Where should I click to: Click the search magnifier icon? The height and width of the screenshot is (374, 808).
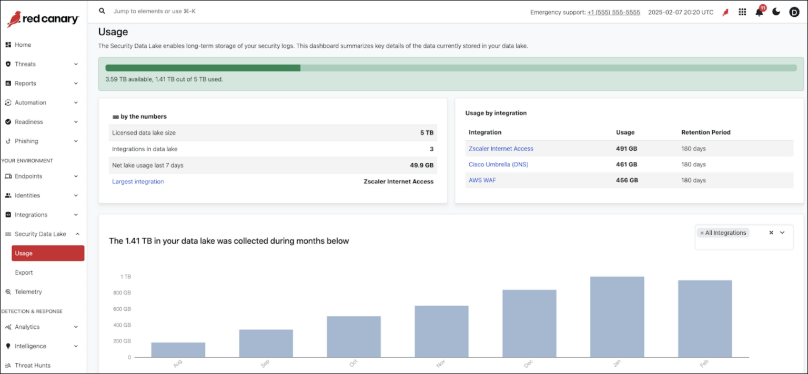point(102,11)
